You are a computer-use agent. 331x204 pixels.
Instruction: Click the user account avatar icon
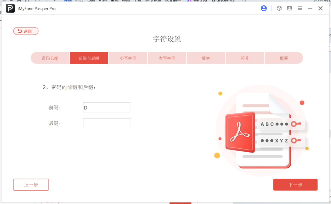(264, 8)
